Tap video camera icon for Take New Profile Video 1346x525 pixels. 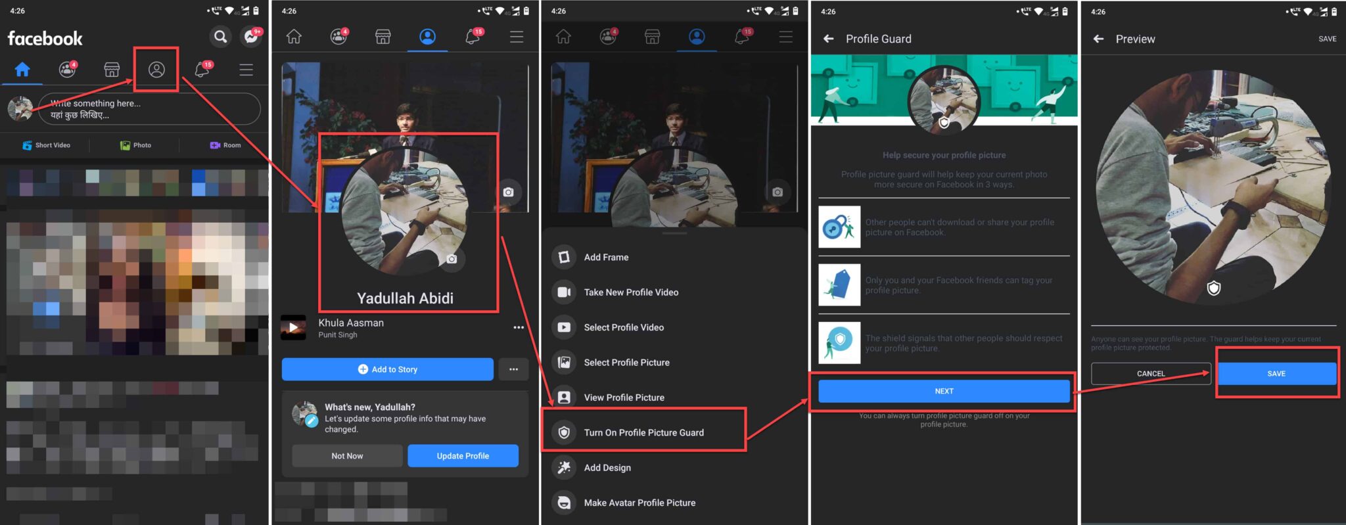tap(564, 292)
